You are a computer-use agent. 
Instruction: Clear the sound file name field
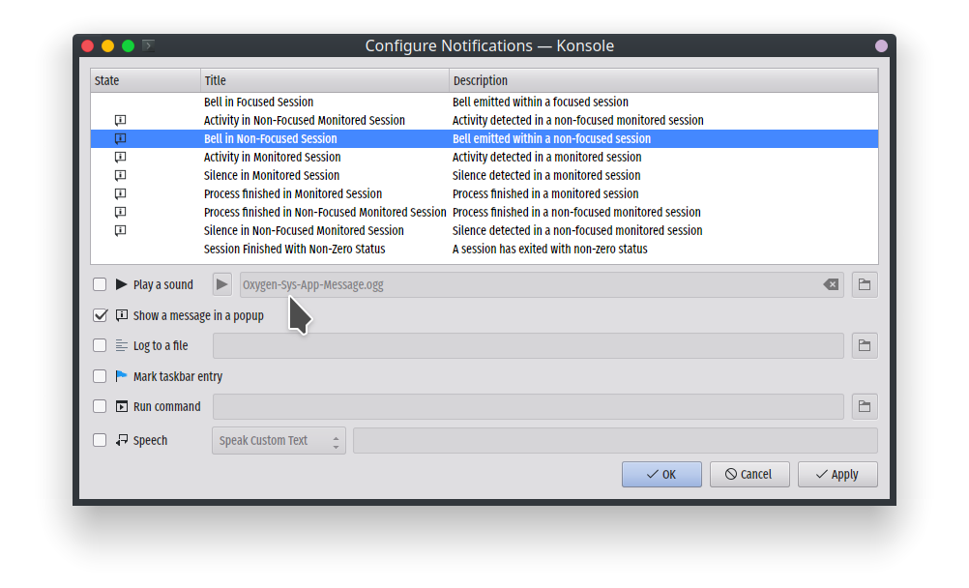[x=830, y=284]
